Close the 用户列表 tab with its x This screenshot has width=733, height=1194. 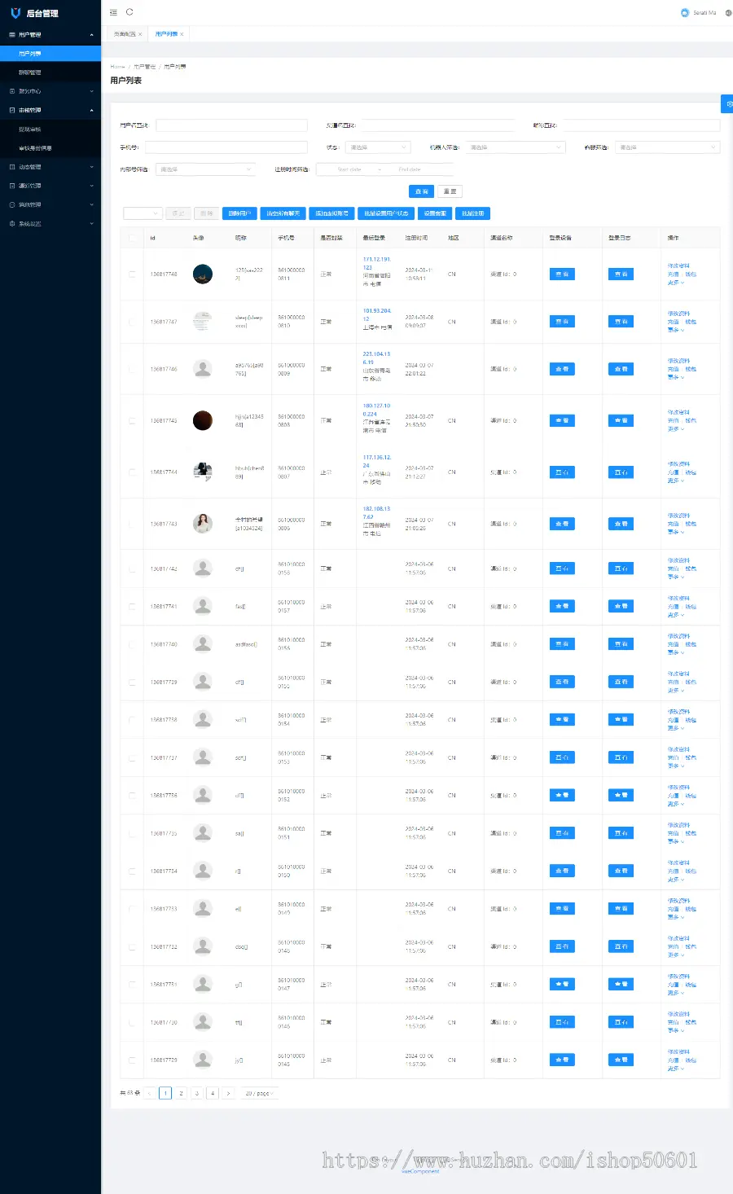coord(182,34)
